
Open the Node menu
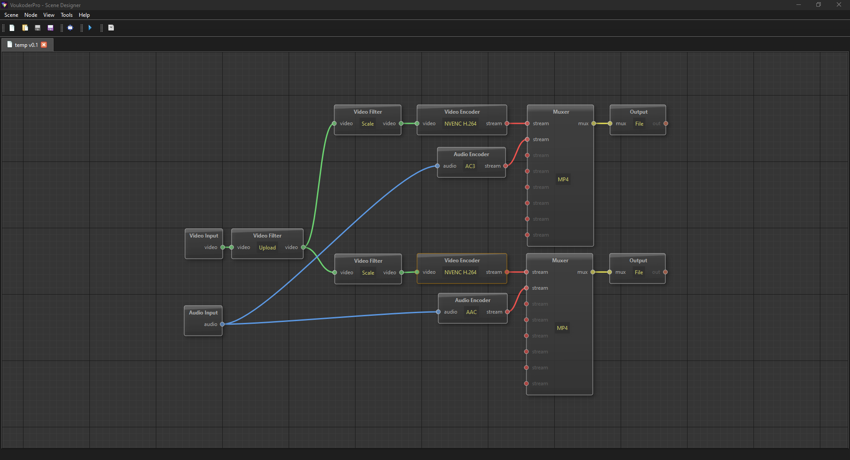tap(31, 15)
